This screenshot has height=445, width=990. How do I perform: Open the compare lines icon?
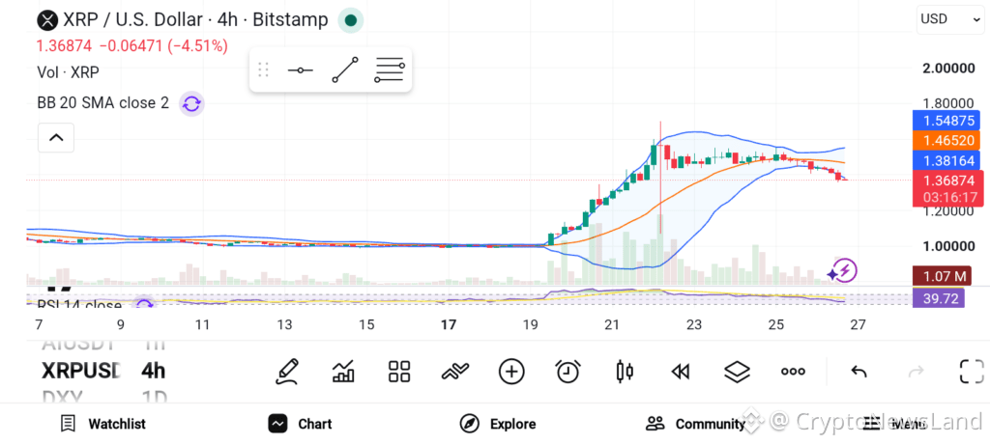[x=455, y=372]
